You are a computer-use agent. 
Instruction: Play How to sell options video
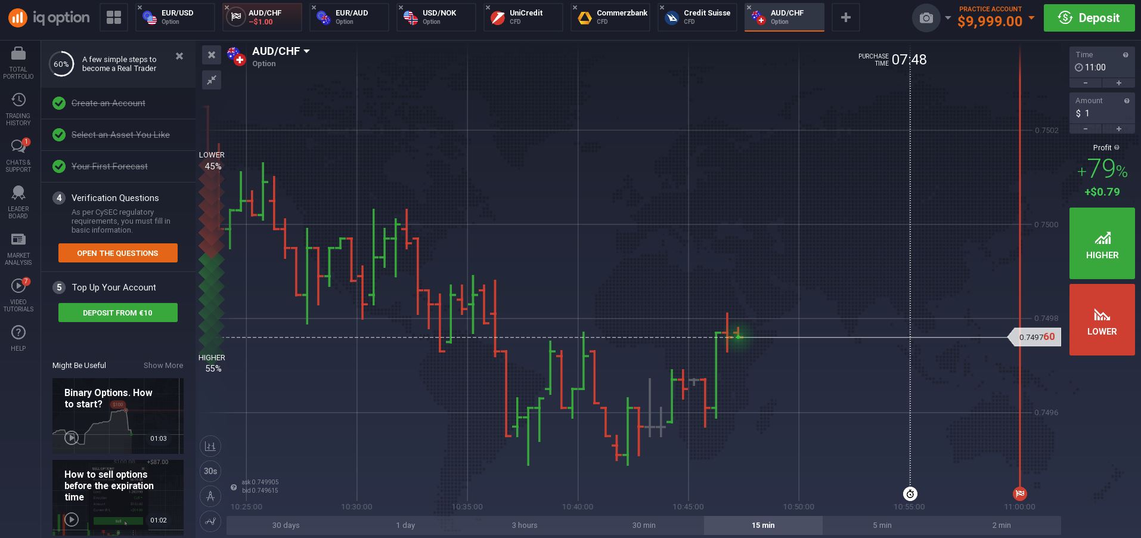(72, 520)
